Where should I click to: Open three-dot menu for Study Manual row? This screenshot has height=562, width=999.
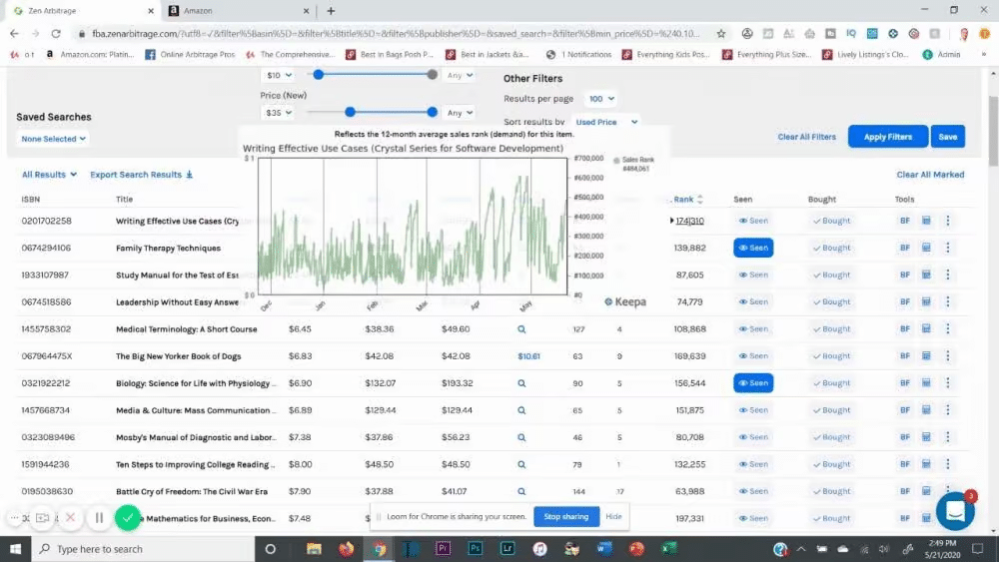click(x=947, y=275)
